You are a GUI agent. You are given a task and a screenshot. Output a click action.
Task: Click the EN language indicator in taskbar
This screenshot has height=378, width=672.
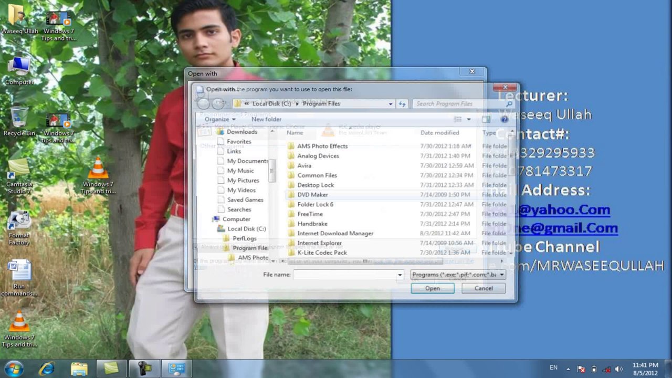[x=553, y=368]
